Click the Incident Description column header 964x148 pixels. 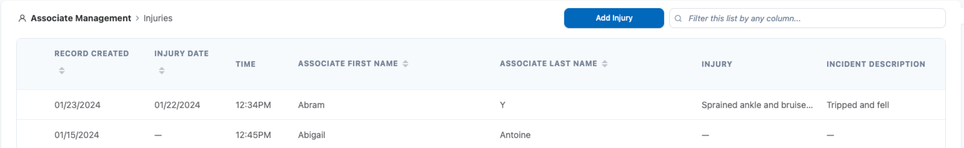(x=876, y=64)
